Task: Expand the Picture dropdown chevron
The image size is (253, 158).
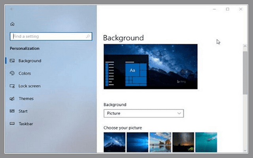Action: coord(179,113)
